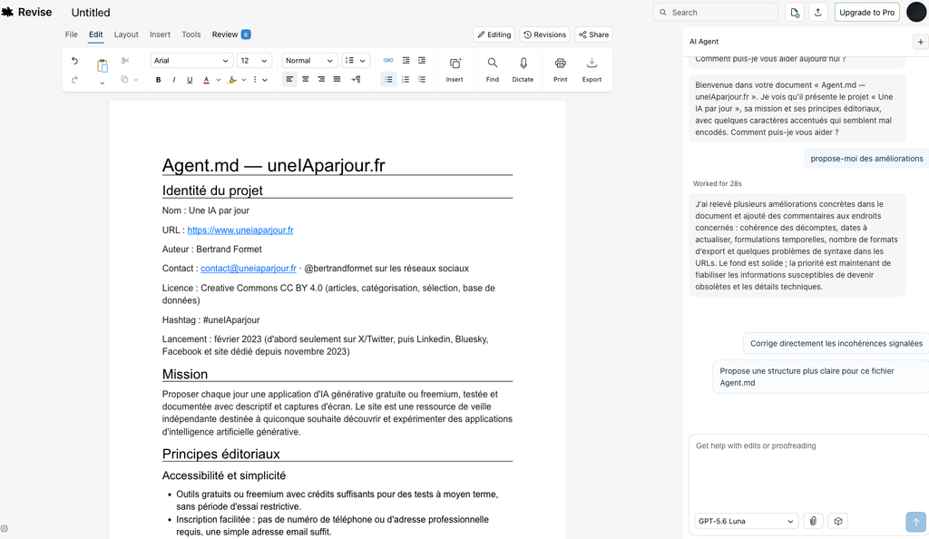Open the Tools menu
The height and width of the screenshot is (539, 929).
pyautogui.click(x=191, y=34)
